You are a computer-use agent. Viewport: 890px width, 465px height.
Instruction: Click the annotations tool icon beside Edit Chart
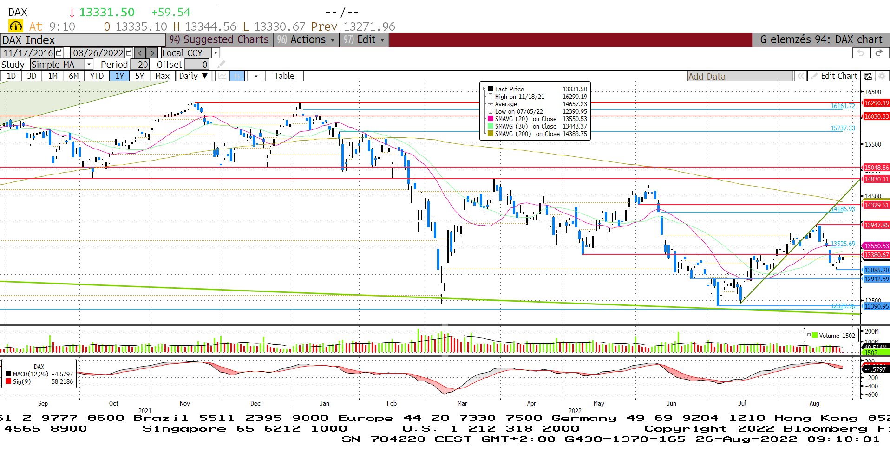868,76
